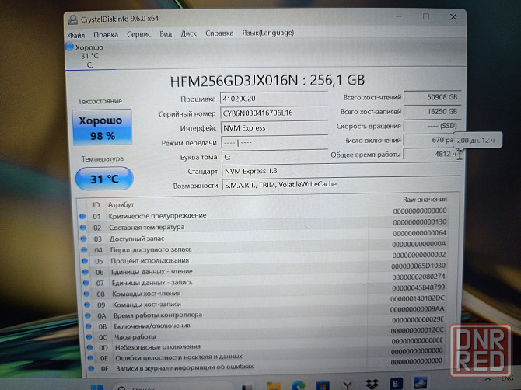Open Dropbox from the taskbar
The width and height of the screenshot is (521, 390).
(372, 385)
